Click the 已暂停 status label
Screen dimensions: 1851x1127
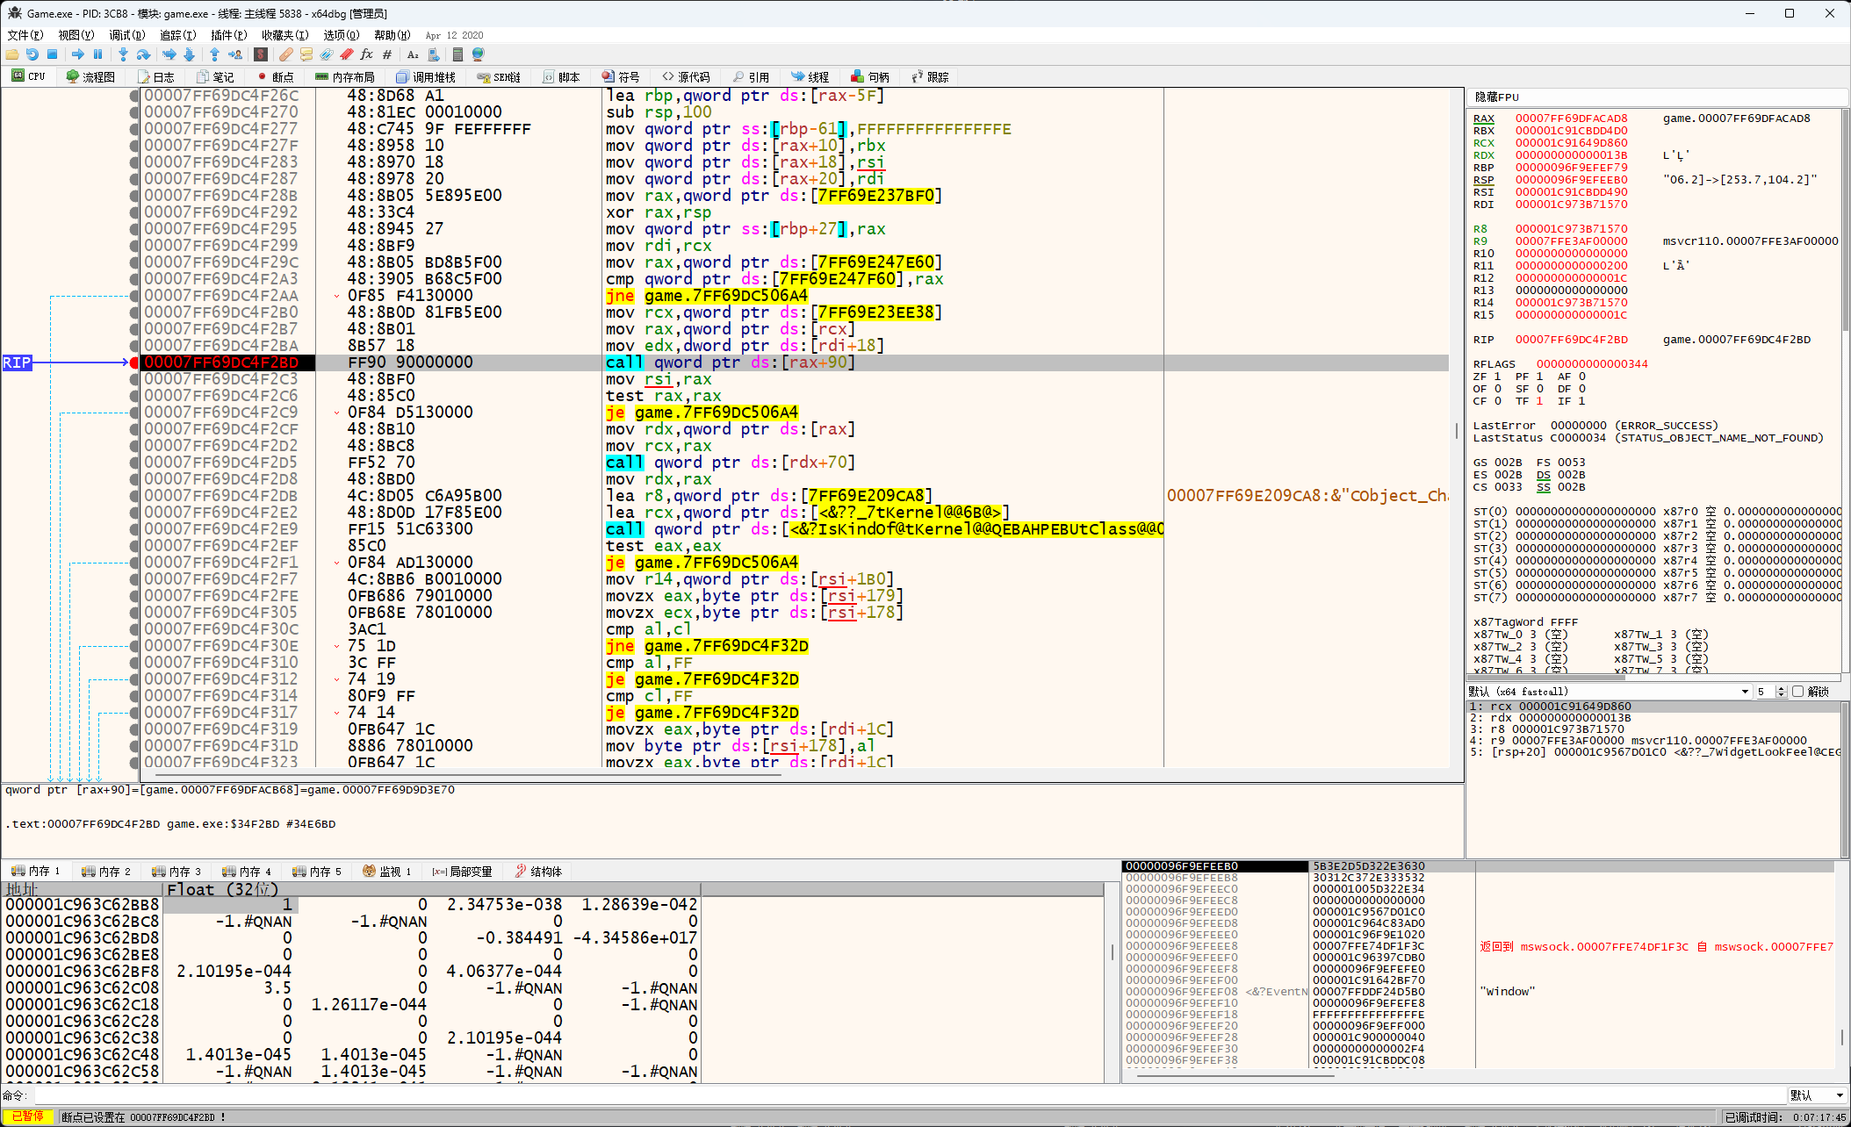(28, 1116)
